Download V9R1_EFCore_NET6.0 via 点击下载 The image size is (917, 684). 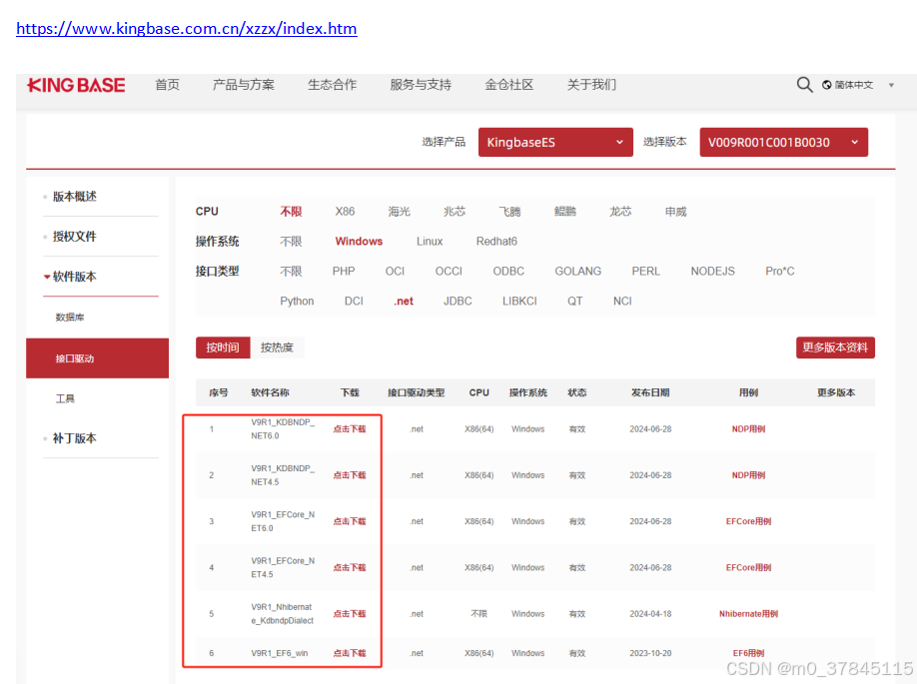(350, 521)
